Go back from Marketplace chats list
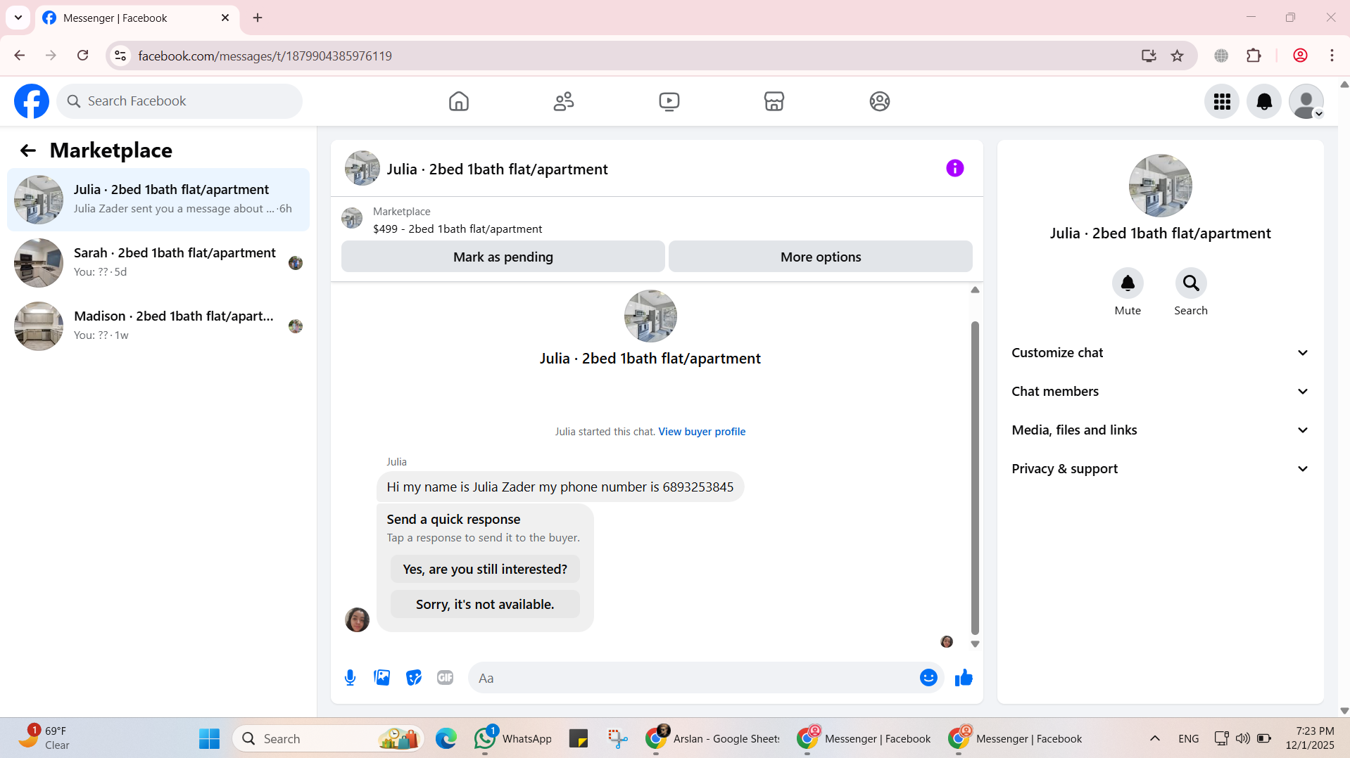This screenshot has height=758, width=1350. [28, 150]
